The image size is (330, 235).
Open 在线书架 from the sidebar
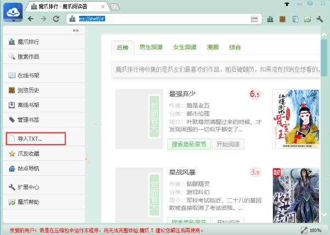click(x=27, y=75)
